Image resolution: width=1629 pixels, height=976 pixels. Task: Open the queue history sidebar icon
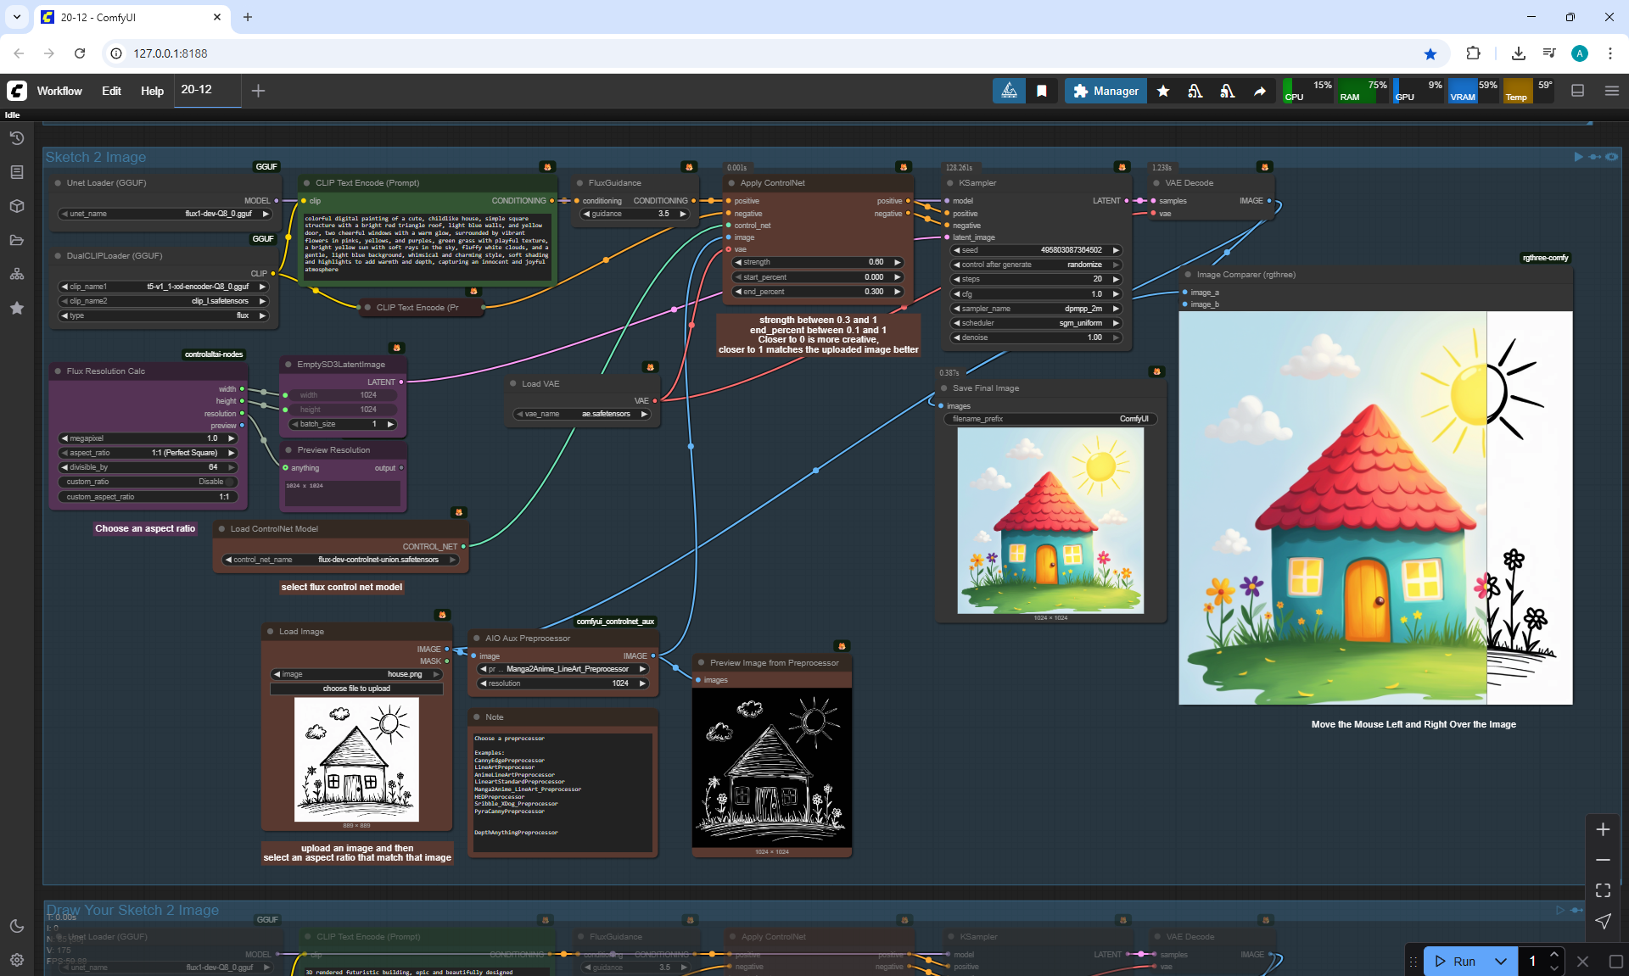point(17,138)
